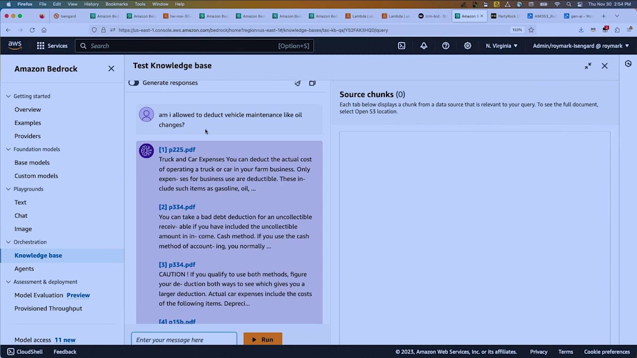The height and width of the screenshot is (358, 637).
Task: Go to Examples in sidebar
Action: pyautogui.click(x=28, y=123)
